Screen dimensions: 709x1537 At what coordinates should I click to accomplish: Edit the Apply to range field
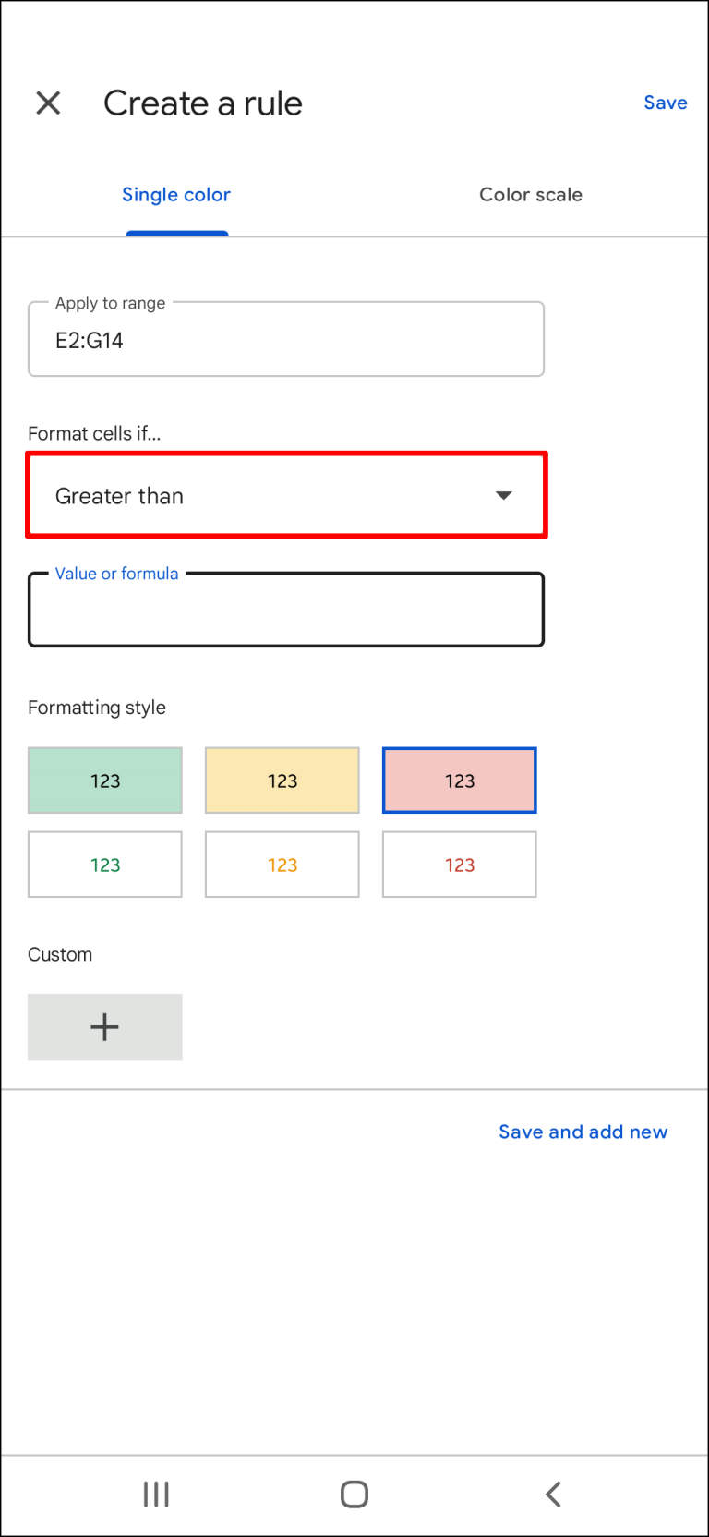click(x=286, y=338)
